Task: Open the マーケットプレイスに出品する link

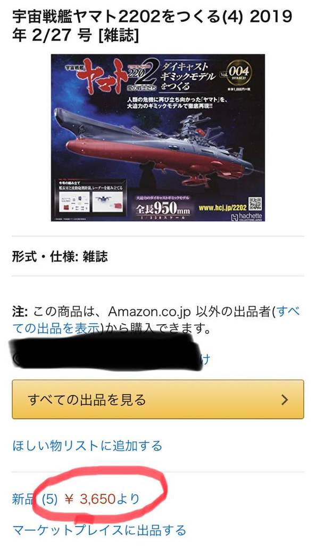Action: (x=99, y=531)
